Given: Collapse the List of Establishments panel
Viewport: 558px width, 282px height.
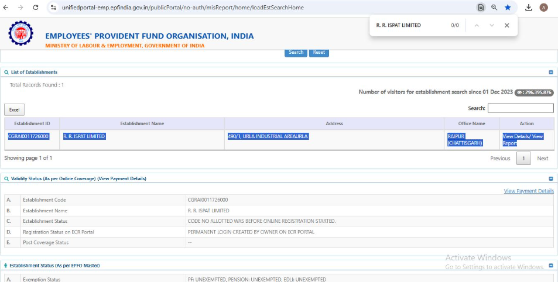Looking at the screenshot, I should click(551, 72).
